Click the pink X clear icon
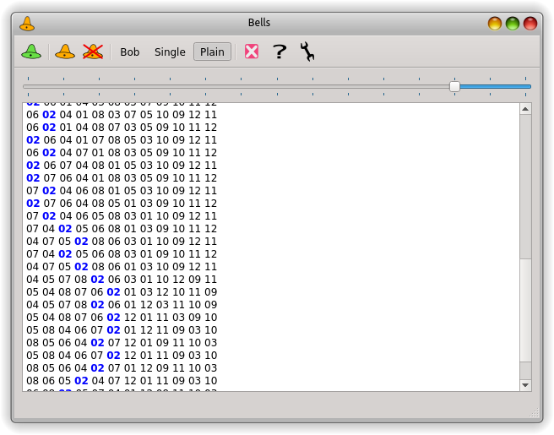Screen dimensions: 554x435 (252, 52)
